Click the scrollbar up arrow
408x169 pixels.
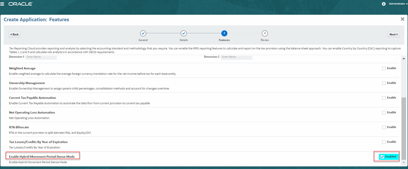(x=404, y=59)
